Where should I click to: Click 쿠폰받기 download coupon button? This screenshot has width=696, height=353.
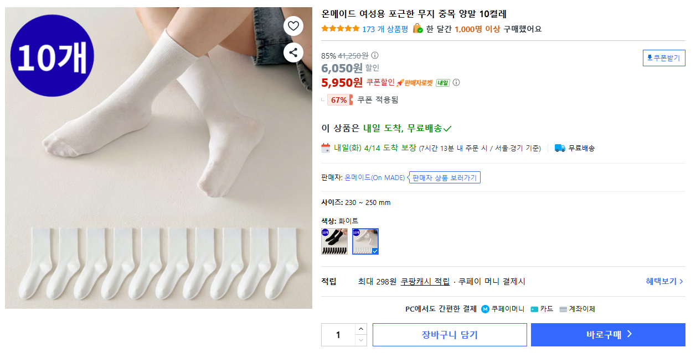pyautogui.click(x=664, y=58)
